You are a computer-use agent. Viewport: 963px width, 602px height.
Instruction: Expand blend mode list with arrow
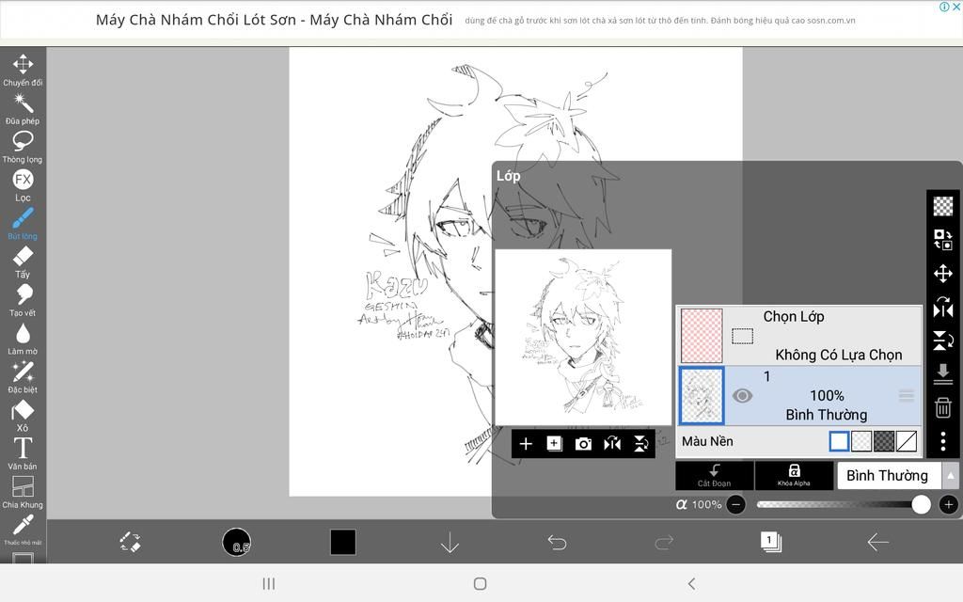coord(950,475)
